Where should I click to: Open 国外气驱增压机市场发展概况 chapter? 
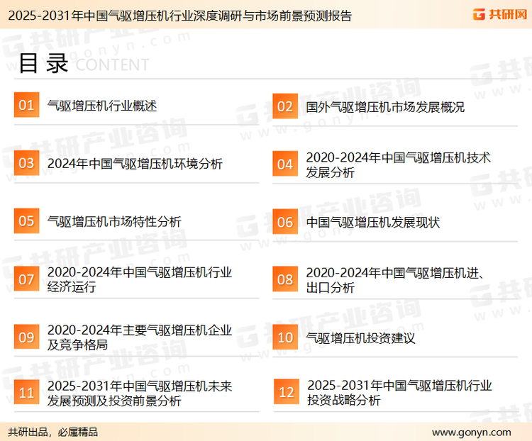(x=385, y=107)
